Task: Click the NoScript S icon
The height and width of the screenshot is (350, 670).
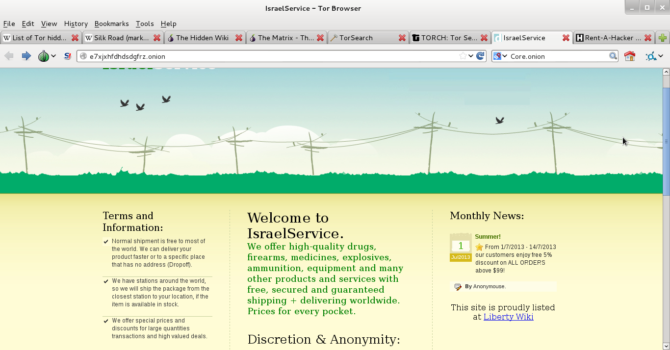Action: (68, 56)
